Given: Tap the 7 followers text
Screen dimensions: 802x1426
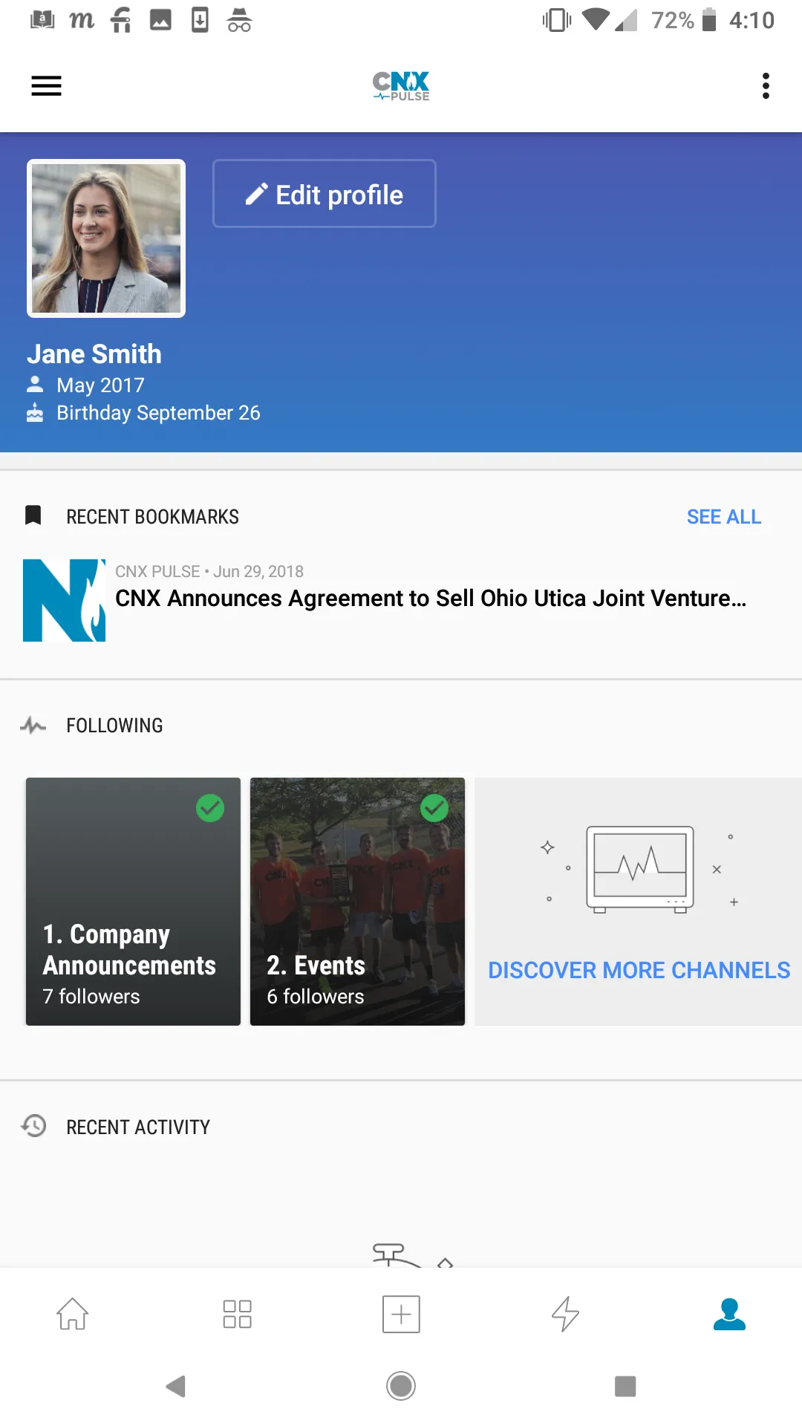Looking at the screenshot, I should coord(91,997).
